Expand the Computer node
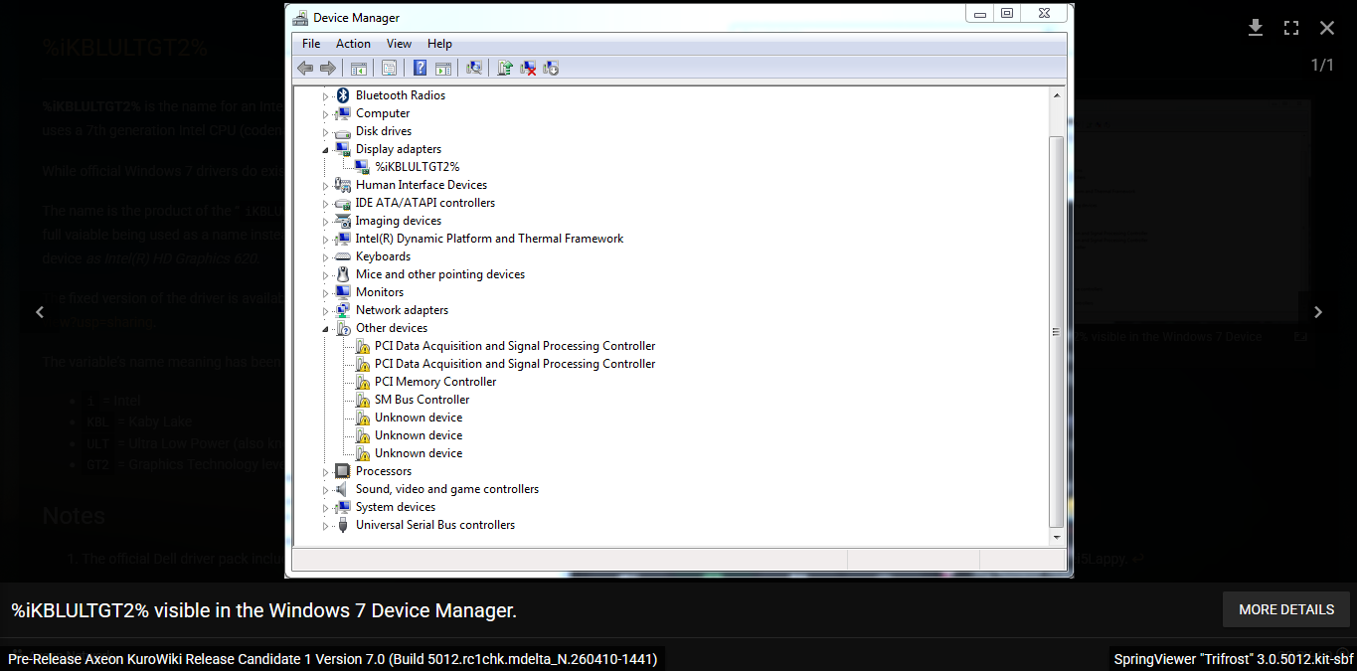This screenshot has width=1357, height=671. click(325, 114)
